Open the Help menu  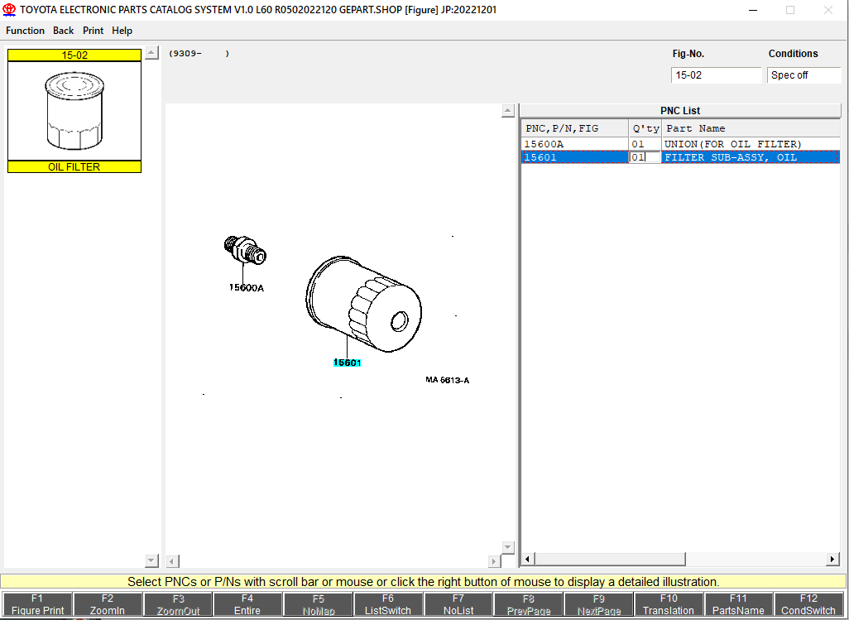click(122, 31)
